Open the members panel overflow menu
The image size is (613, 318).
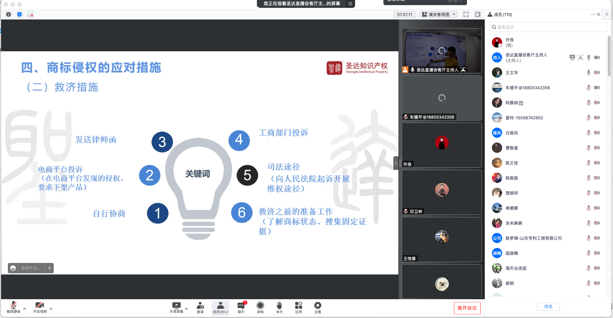(x=594, y=14)
